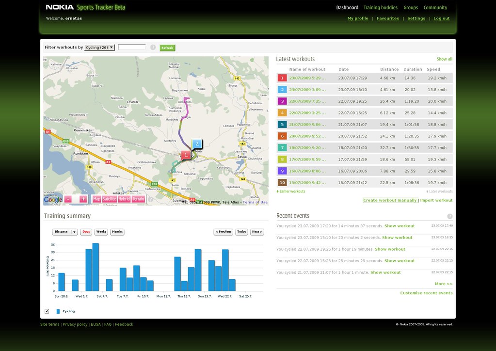
Task: Select brown number 10 workout badge
Action: (x=282, y=183)
